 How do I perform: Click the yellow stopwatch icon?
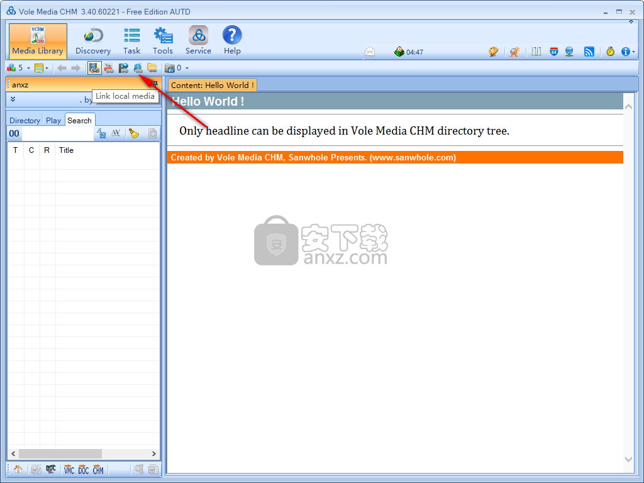pyautogui.click(x=610, y=52)
